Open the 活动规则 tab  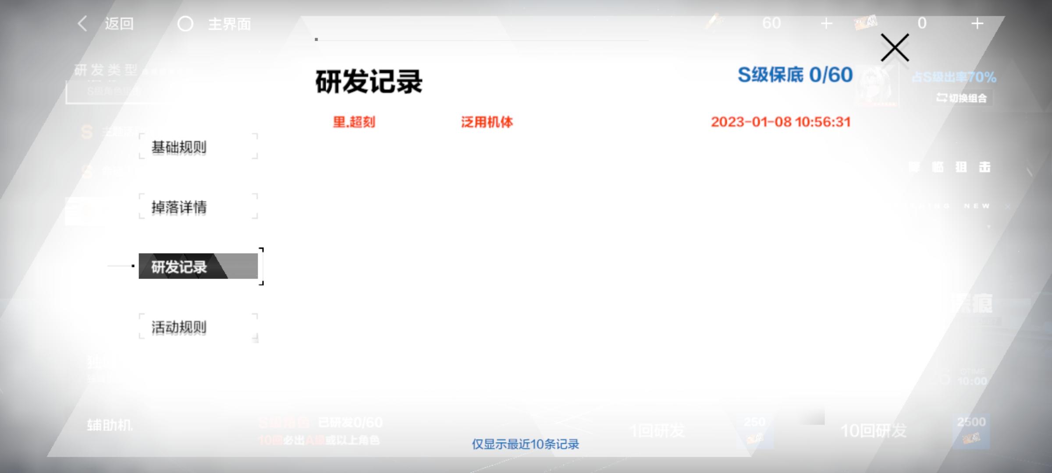coord(198,327)
